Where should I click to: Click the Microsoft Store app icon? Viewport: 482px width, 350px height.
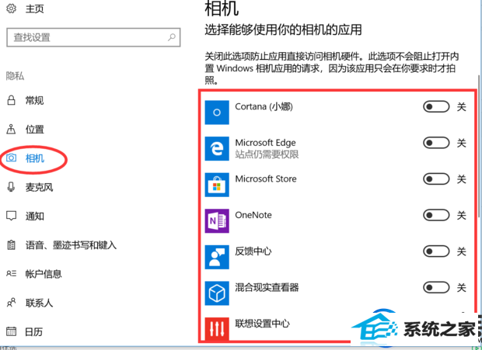click(x=217, y=185)
